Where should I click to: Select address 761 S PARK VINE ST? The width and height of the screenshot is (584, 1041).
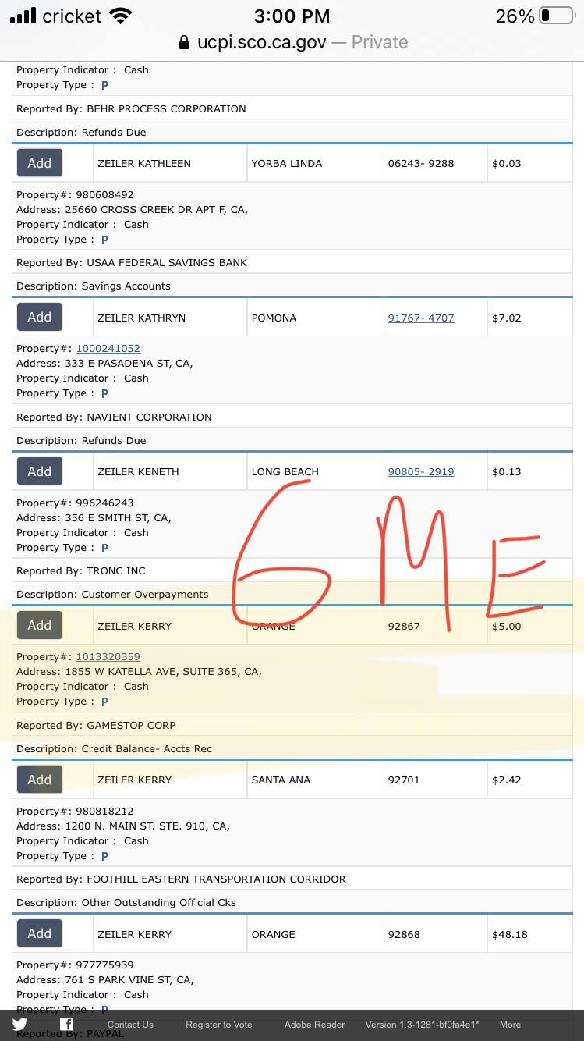tap(105, 979)
